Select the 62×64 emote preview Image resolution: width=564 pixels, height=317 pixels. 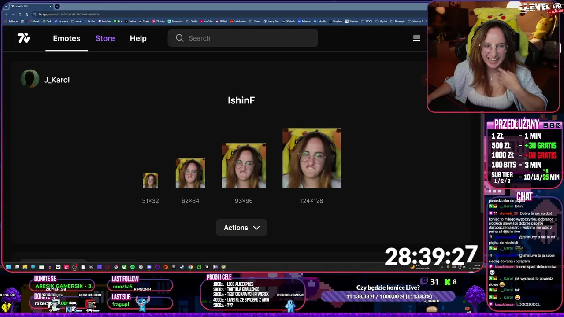190,173
